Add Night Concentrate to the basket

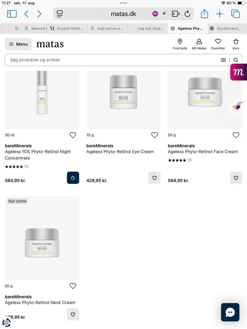[x=73, y=178]
